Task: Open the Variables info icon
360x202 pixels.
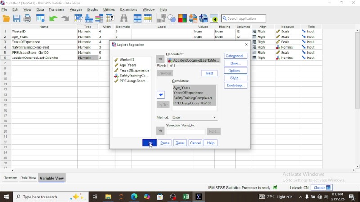Action: click(99, 18)
